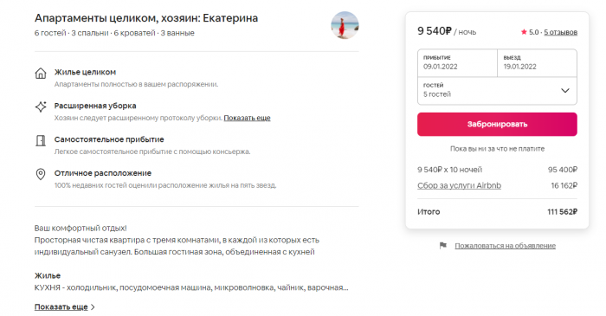Click the red star rating icon
The height and width of the screenshot is (316, 606).
pos(524,32)
